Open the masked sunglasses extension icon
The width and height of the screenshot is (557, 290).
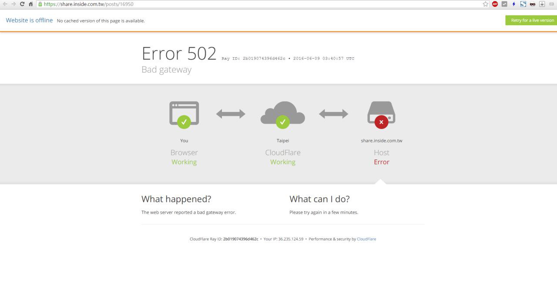click(532, 4)
